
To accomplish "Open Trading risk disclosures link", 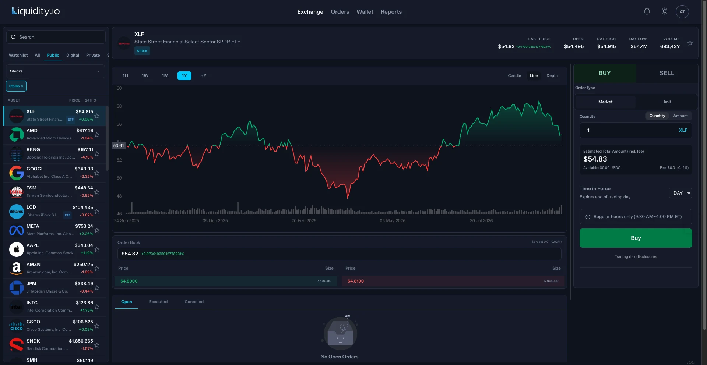I will tap(636, 256).
